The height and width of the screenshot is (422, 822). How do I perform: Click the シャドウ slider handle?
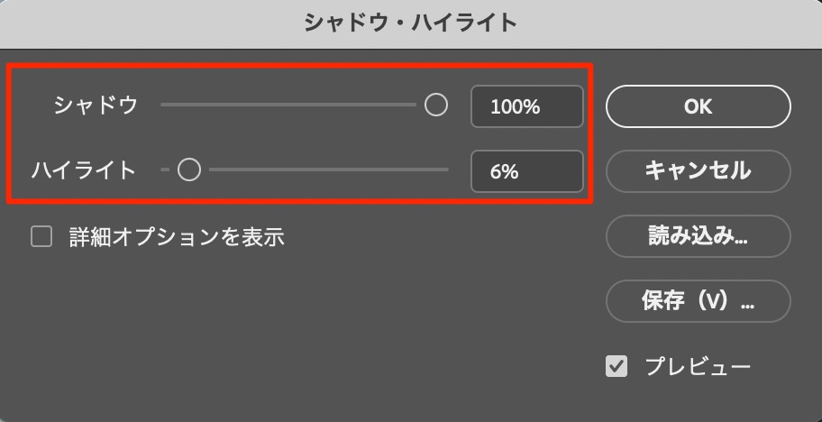tap(436, 105)
